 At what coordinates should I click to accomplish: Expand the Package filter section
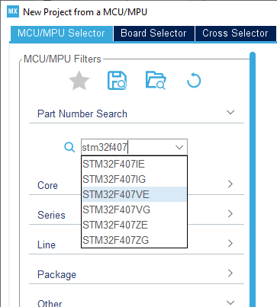pyautogui.click(x=230, y=273)
